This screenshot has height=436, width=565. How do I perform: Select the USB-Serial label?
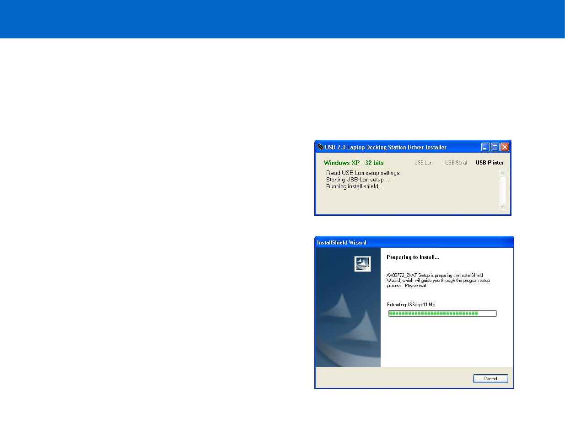point(456,163)
